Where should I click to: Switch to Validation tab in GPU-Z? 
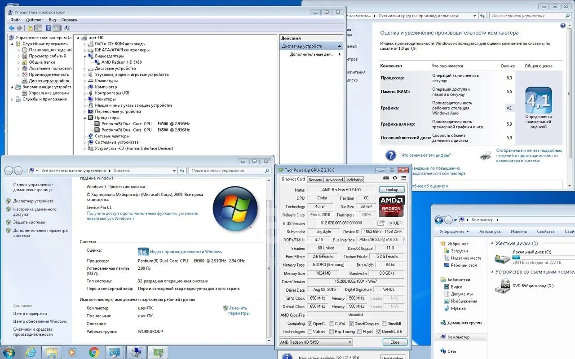[354, 179]
